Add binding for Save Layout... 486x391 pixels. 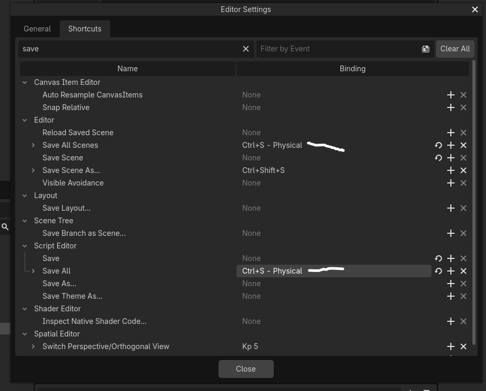(451, 208)
